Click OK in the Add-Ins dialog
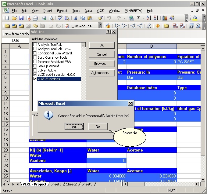The width and height of the screenshot is (207, 194). [x=102, y=45]
